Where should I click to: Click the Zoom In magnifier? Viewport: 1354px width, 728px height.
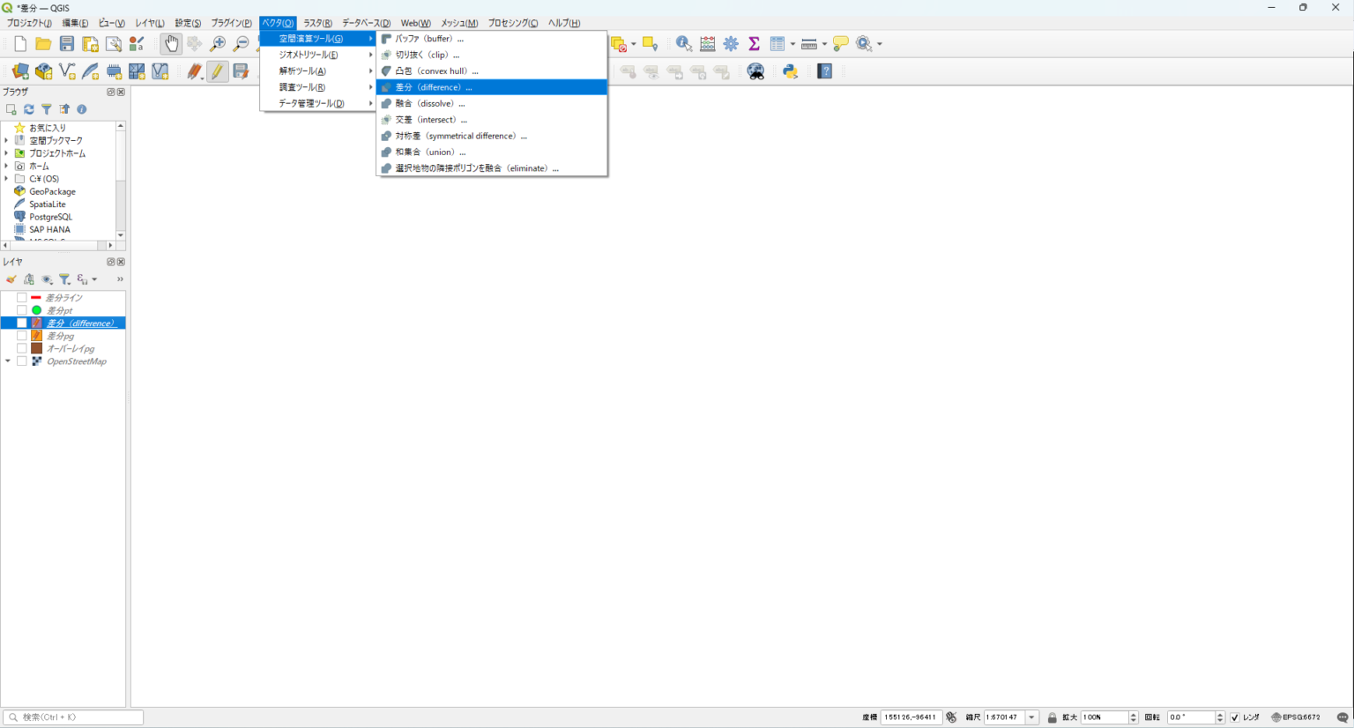(217, 43)
